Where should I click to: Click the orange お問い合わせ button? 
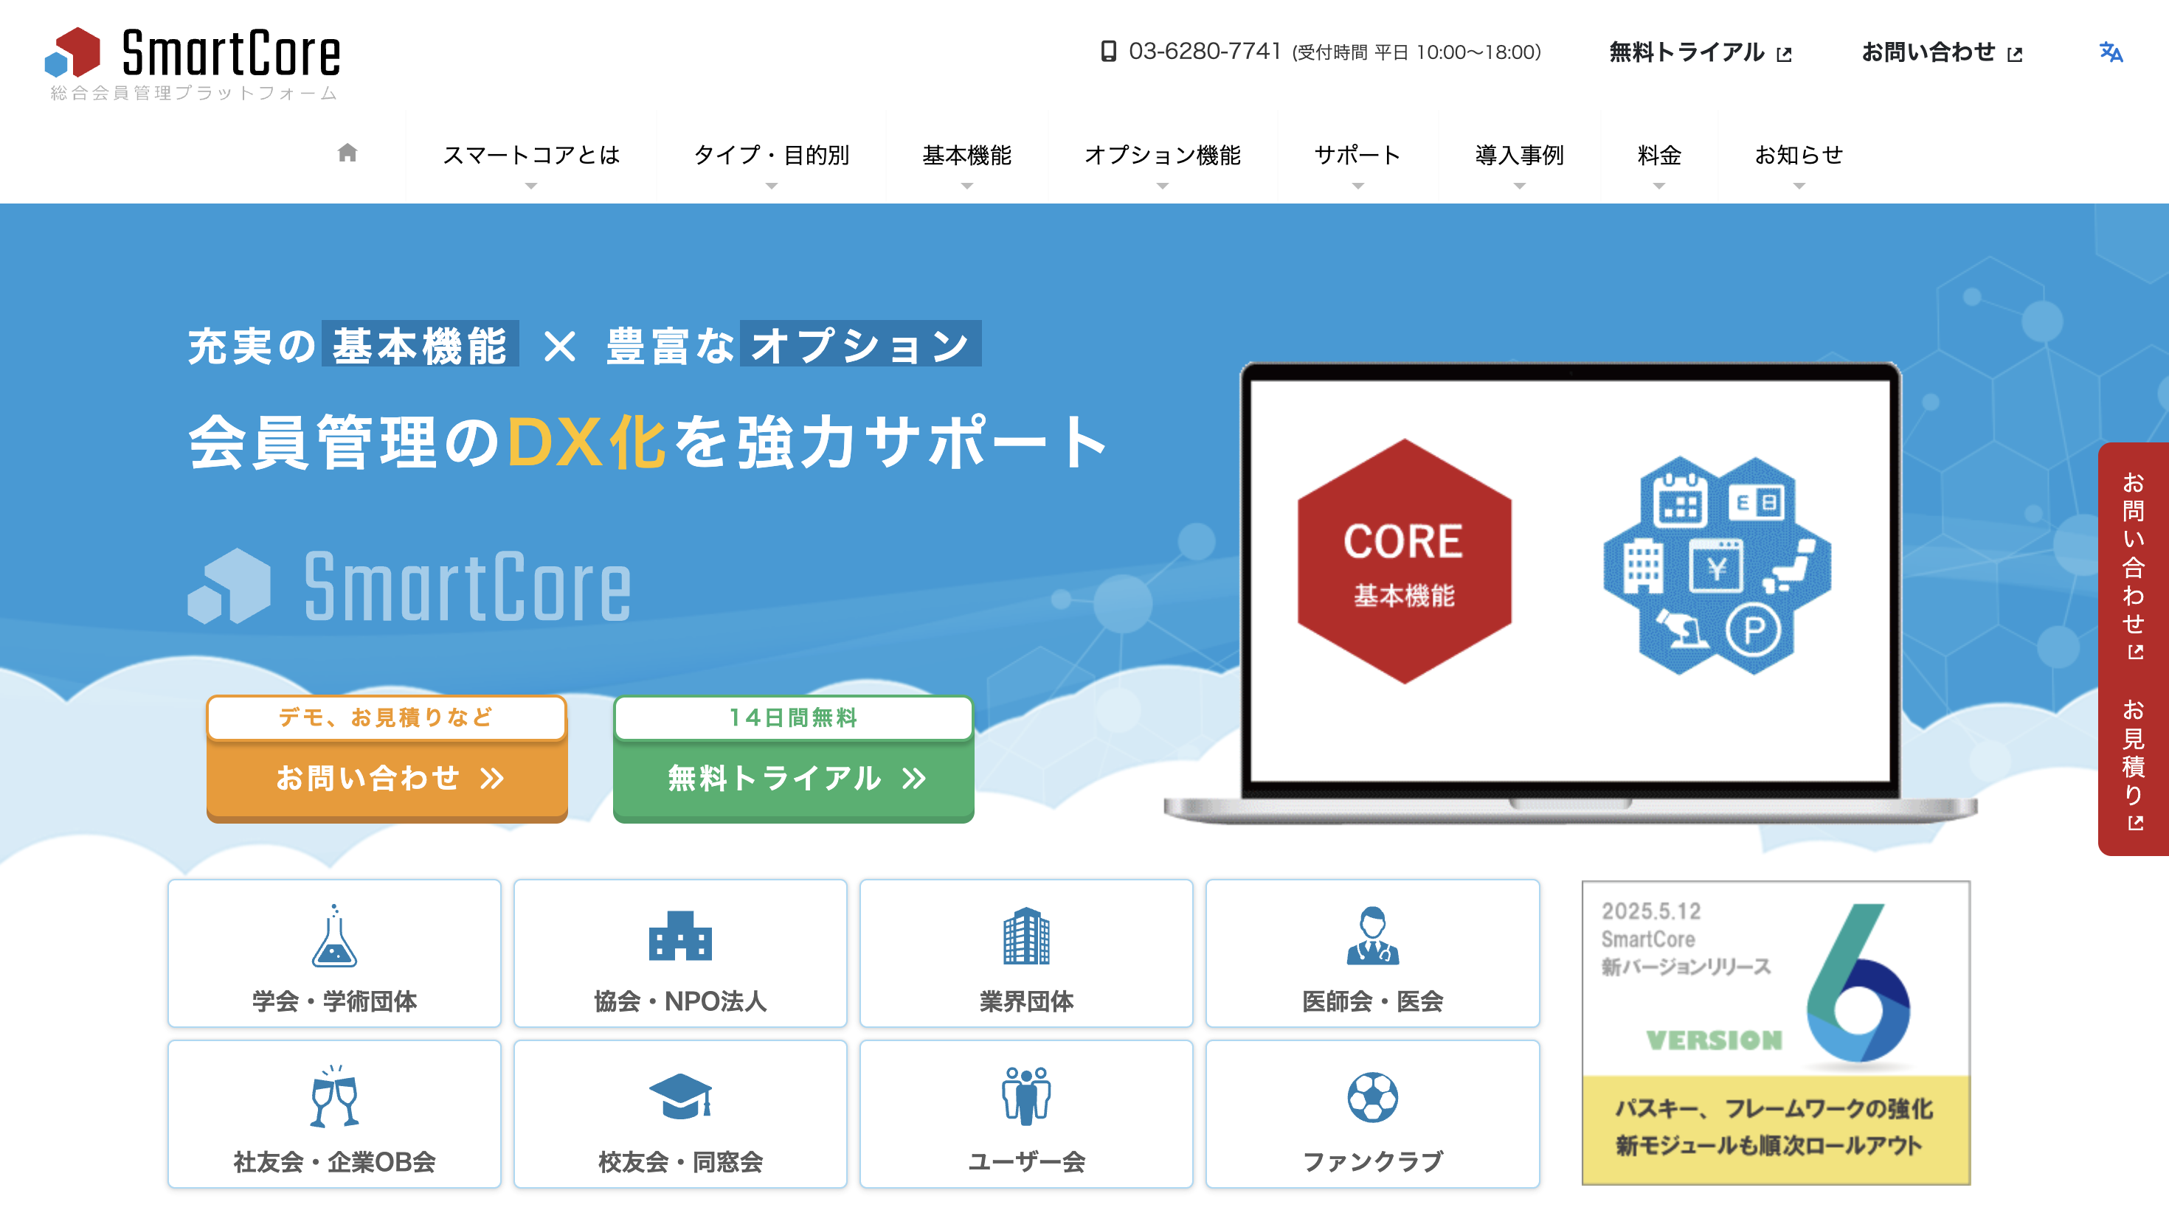(387, 779)
